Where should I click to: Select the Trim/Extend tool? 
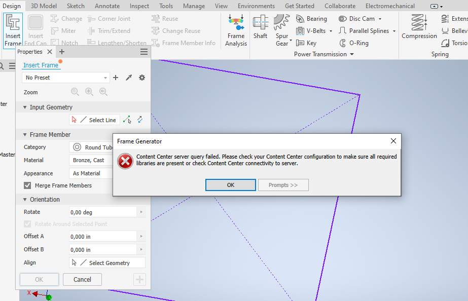pyautogui.click(x=109, y=31)
